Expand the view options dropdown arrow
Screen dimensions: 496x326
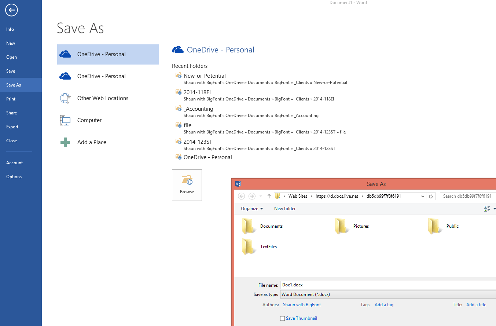click(x=494, y=209)
